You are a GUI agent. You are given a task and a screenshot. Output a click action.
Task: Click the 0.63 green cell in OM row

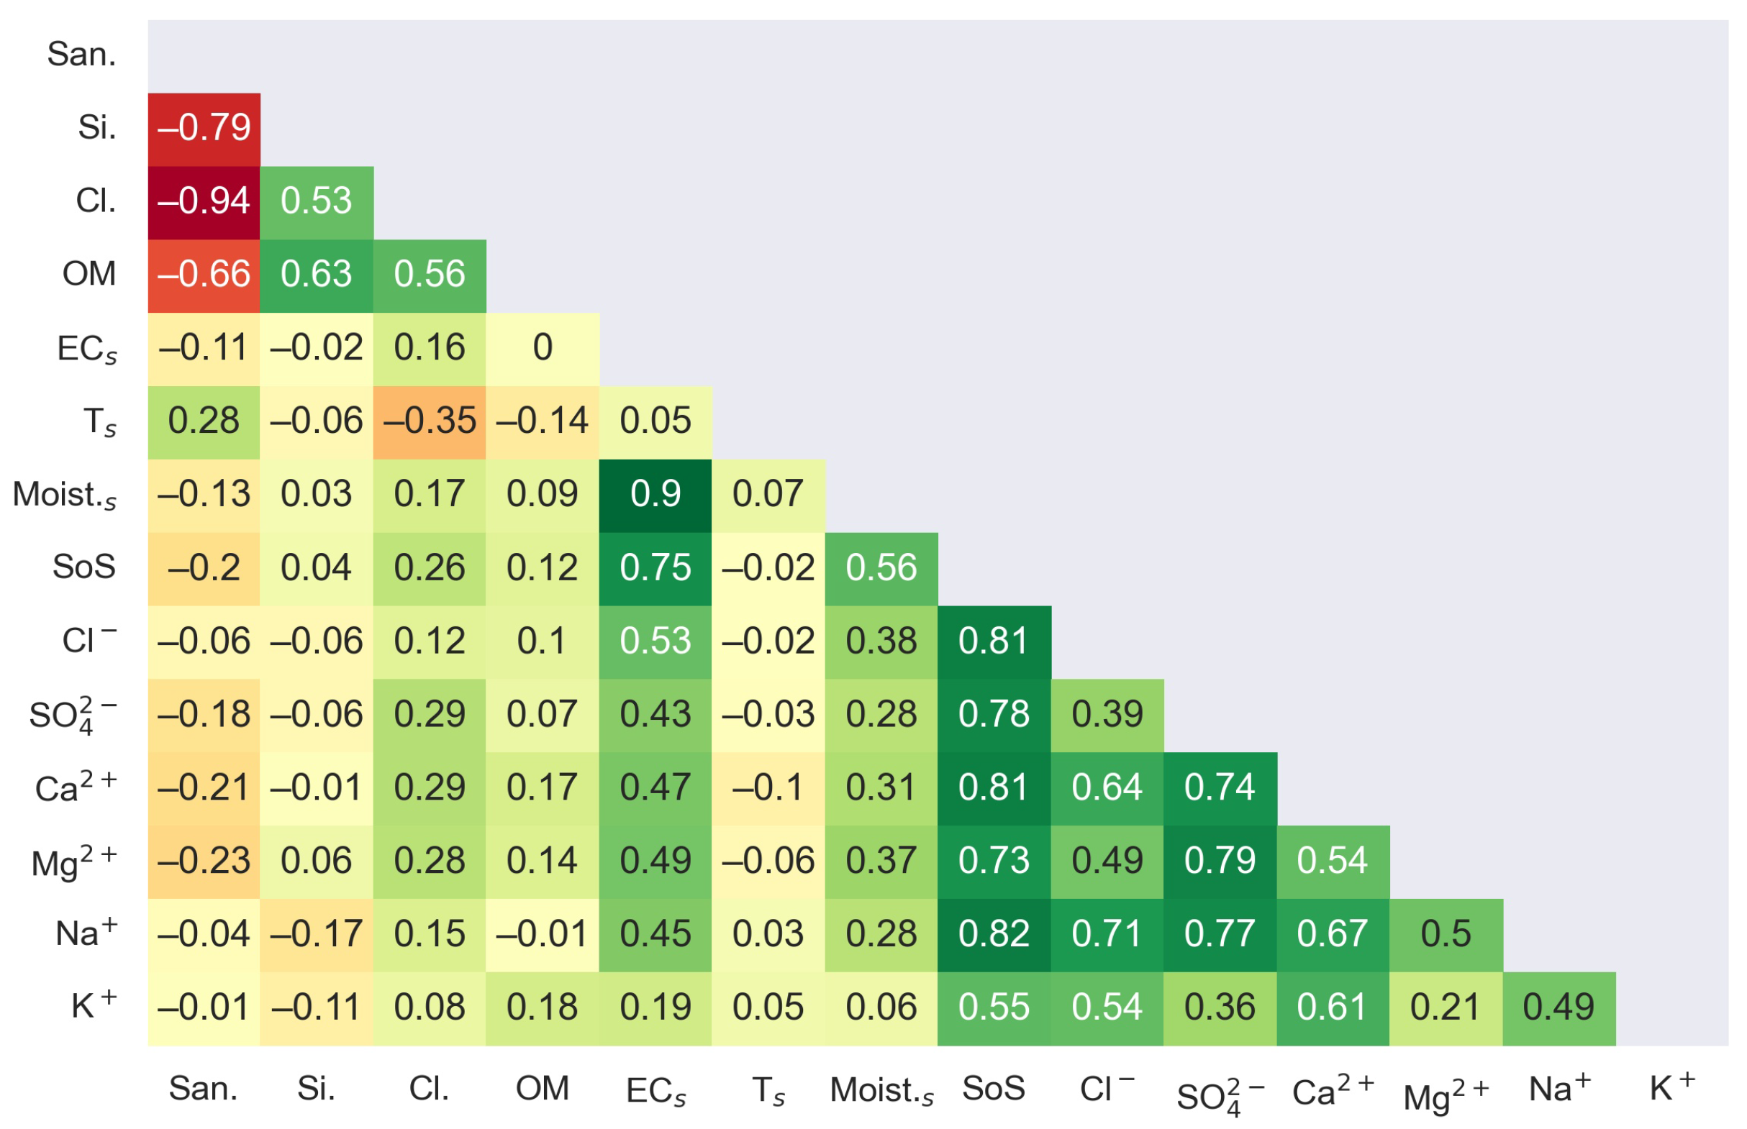point(316,275)
